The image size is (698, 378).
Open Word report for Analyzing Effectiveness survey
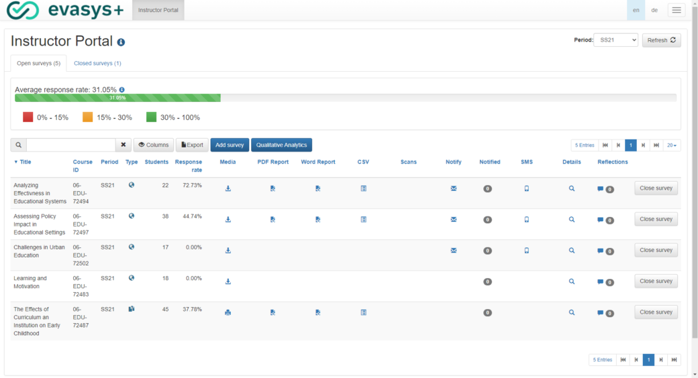[317, 188]
